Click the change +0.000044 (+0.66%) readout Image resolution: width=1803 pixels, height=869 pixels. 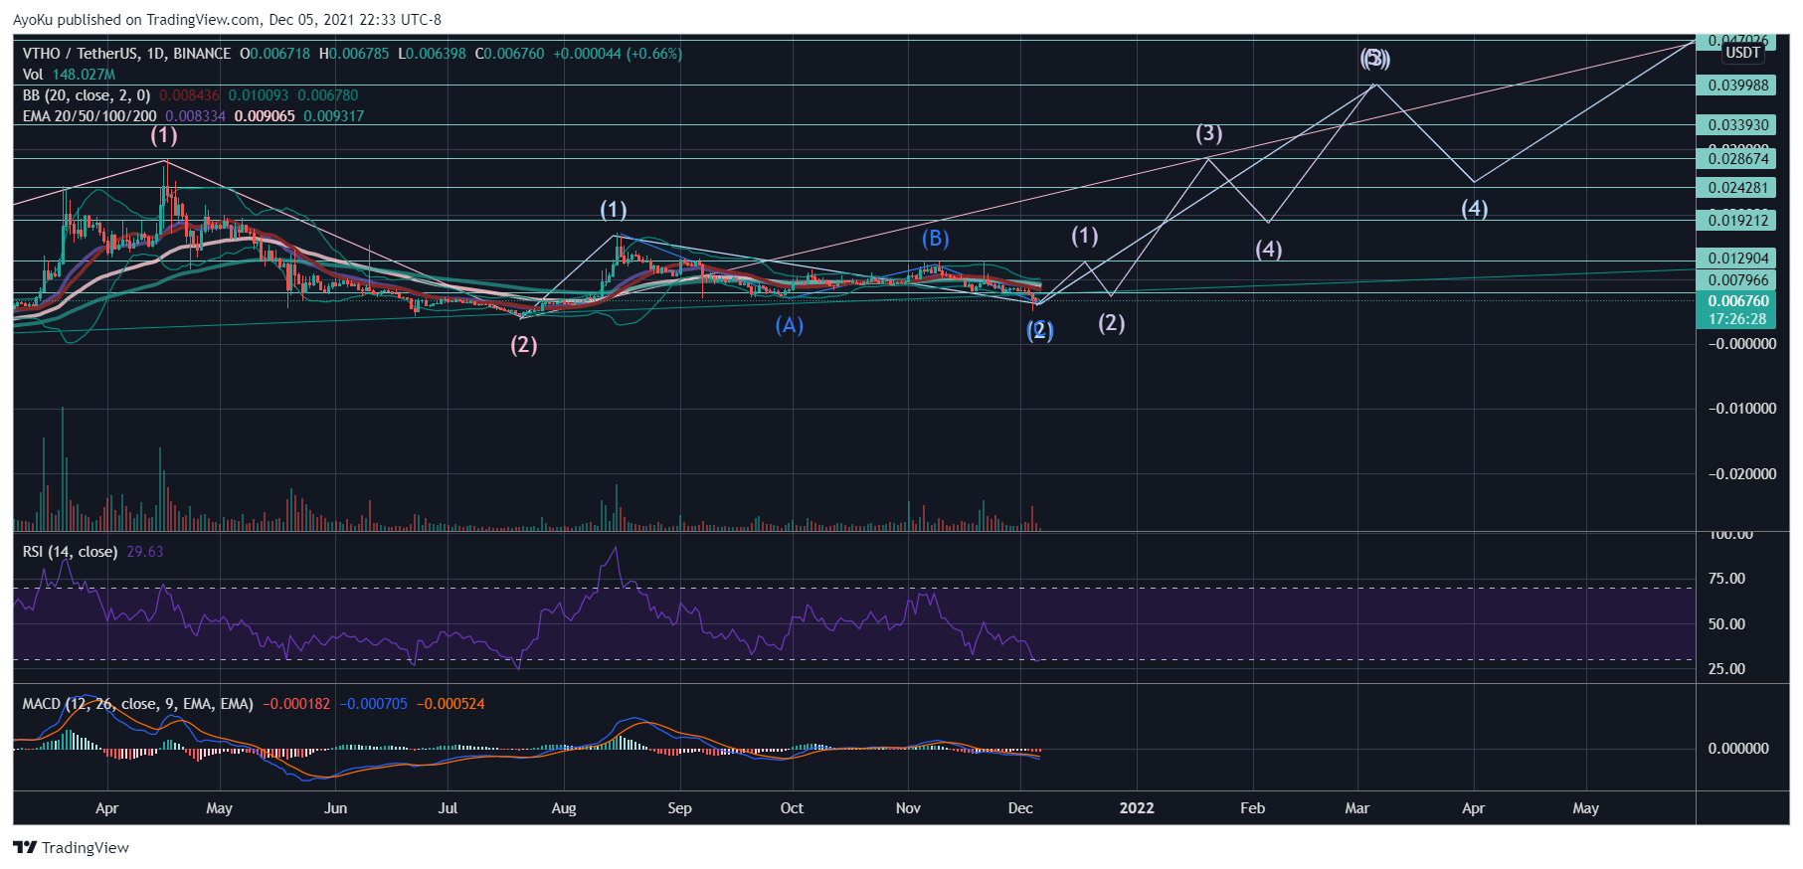(618, 54)
